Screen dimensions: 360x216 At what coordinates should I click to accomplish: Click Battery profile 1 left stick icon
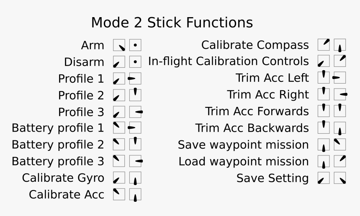pos(119,127)
